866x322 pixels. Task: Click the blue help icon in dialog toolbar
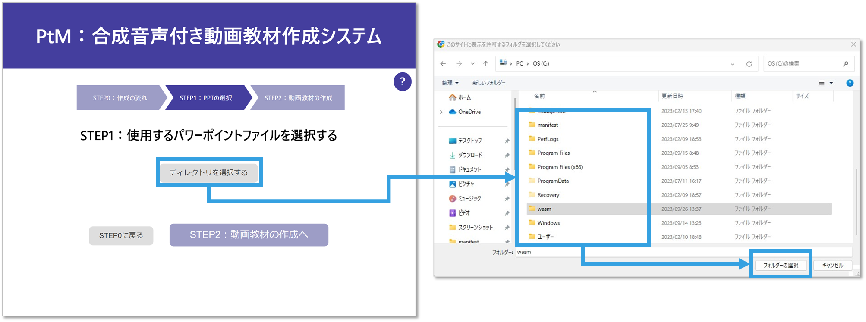[850, 83]
